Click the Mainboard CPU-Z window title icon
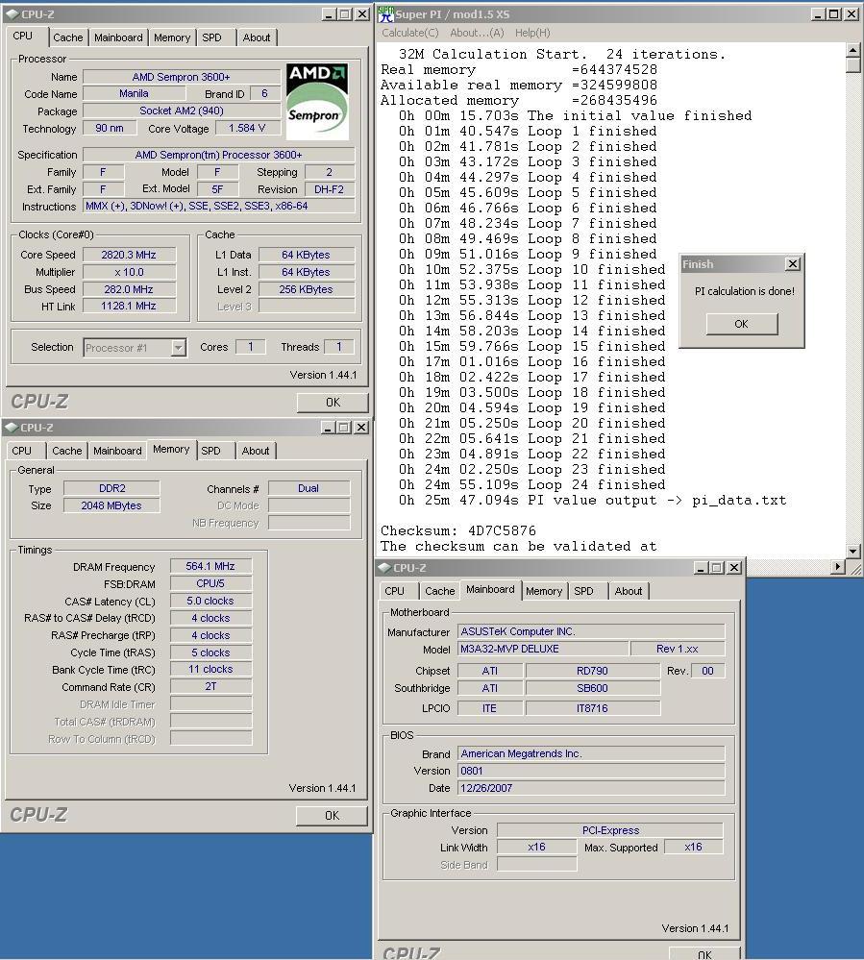The image size is (864, 960). pyautogui.click(x=384, y=568)
